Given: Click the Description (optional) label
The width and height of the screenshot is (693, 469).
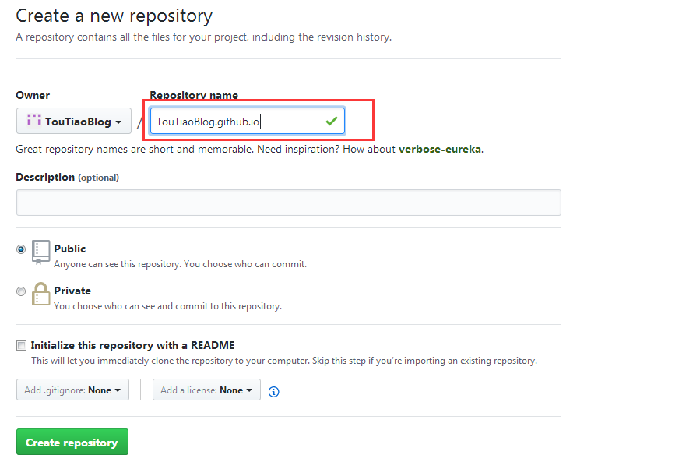Looking at the screenshot, I should pyautogui.click(x=67, y=178).
